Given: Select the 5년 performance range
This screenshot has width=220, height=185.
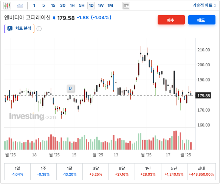Looking at the screenshot, I should coord(174,171).
